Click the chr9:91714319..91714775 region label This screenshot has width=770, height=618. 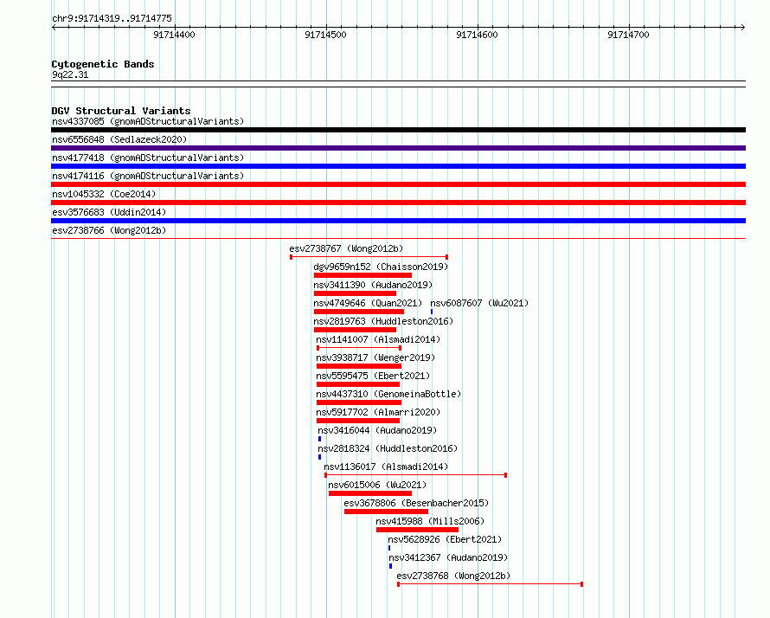112,18
